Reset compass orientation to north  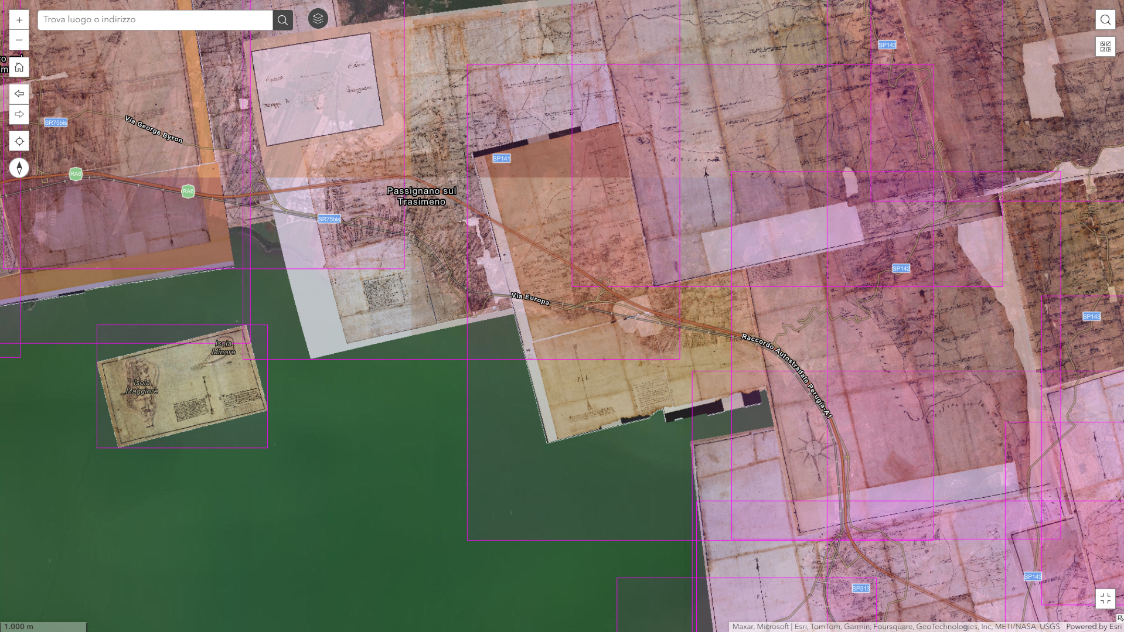(19, 168)
